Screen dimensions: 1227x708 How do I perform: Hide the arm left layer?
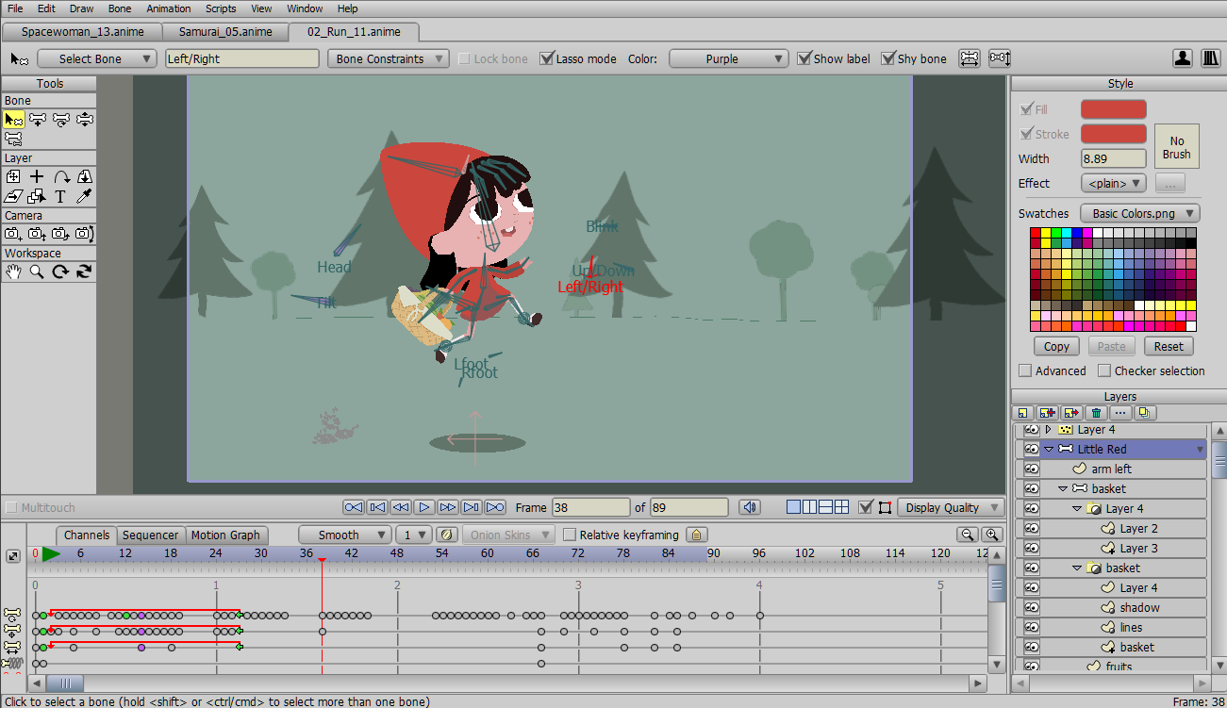click(1031, 469)
